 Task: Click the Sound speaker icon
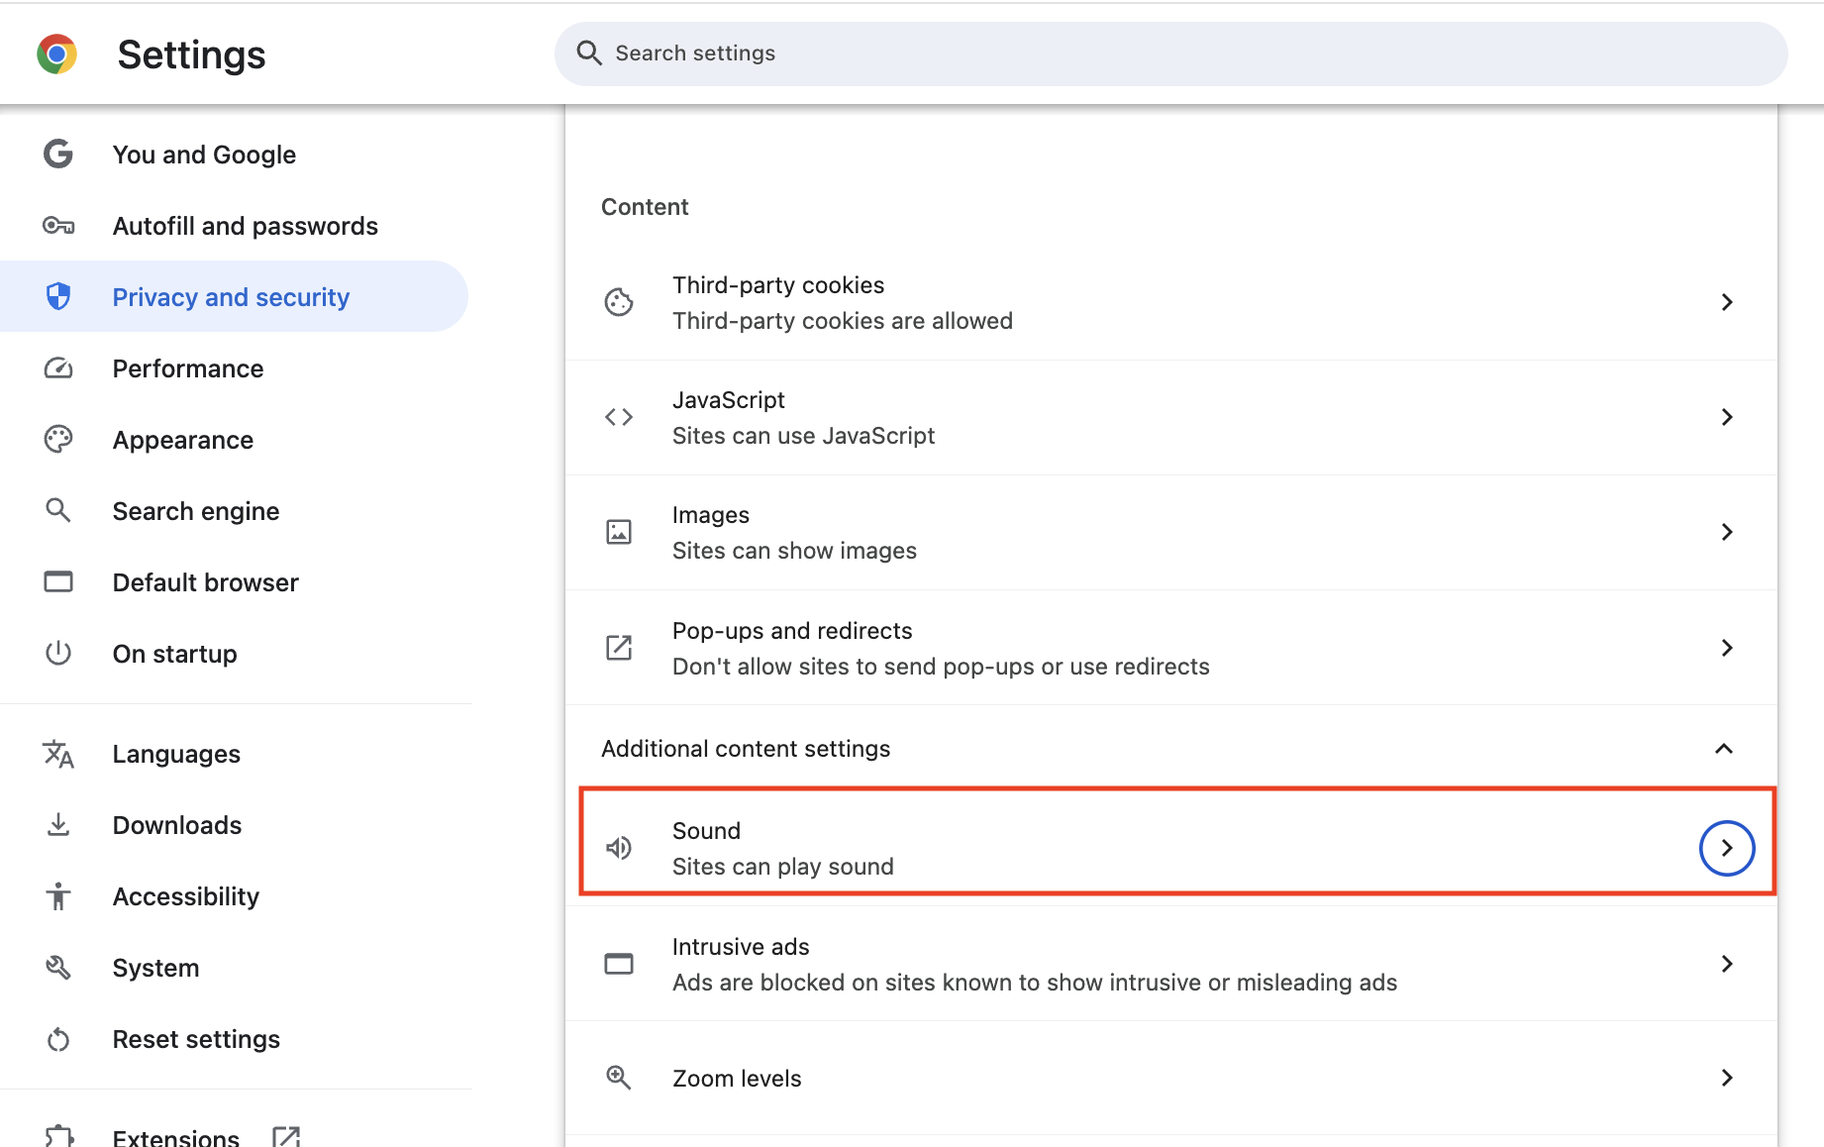coord(619,848)
